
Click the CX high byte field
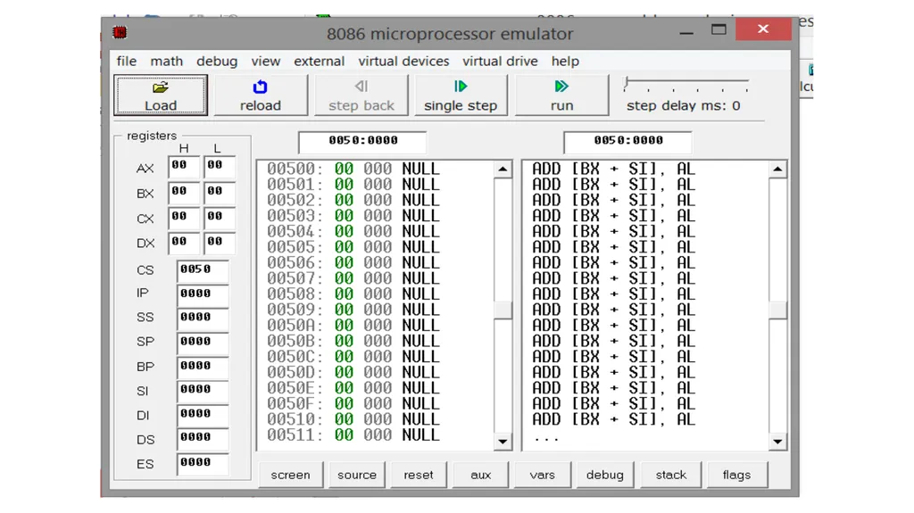pos(184,218)
